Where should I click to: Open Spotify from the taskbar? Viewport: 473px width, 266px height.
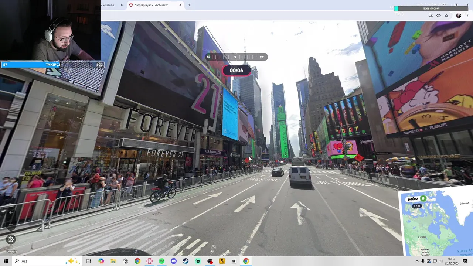(161, 261)
